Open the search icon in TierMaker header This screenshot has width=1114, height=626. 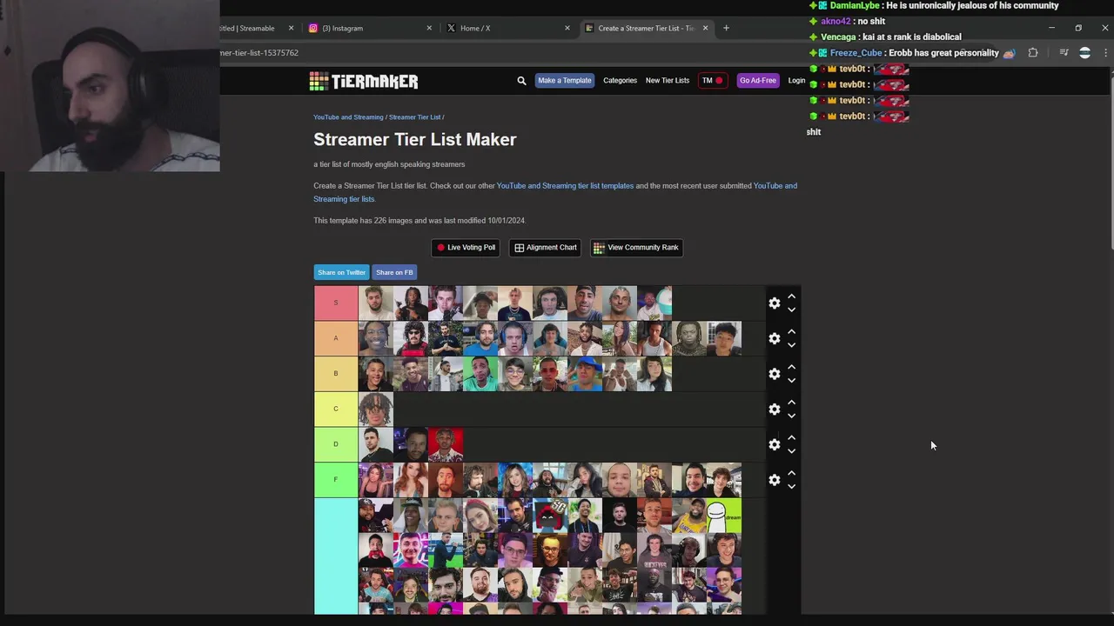pyautogui.click(x=521, y=81)
